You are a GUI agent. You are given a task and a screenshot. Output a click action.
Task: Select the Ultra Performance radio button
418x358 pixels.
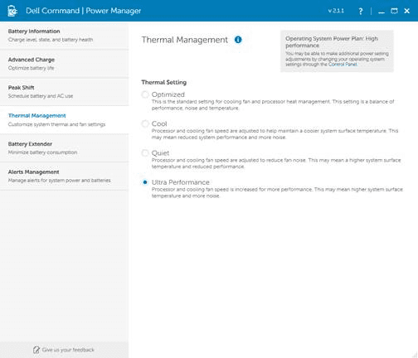pos(145,182)
